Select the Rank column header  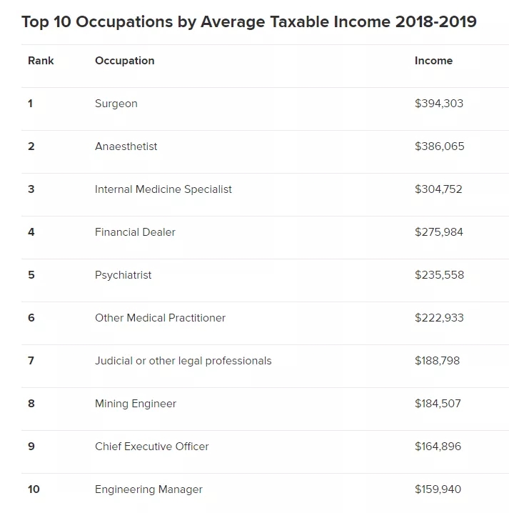tap(41, 61)
